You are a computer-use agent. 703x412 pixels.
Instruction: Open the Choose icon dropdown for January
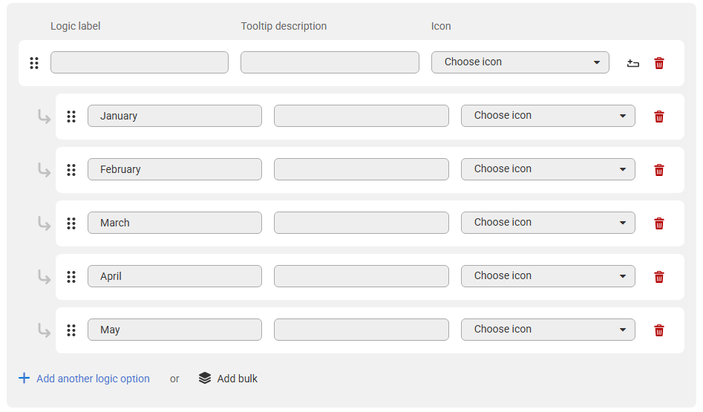tap(548, 116)
